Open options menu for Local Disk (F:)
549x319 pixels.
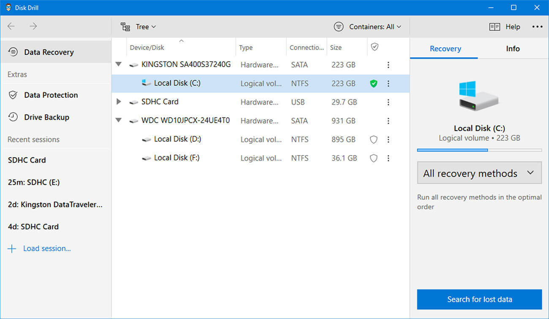click(388, 158)
